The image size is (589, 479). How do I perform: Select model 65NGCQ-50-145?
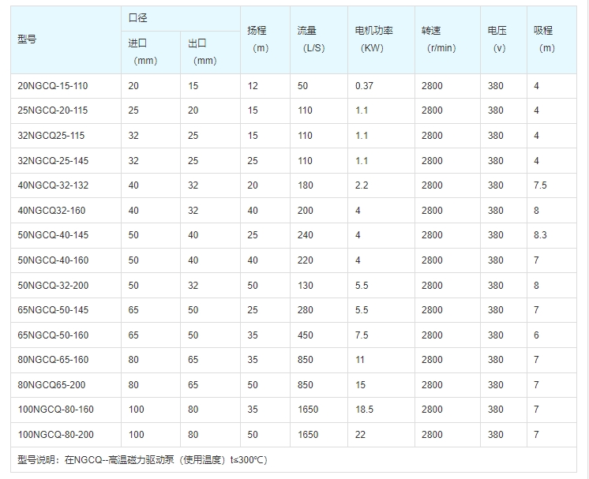pyautogui.click(x=53, y=309)
